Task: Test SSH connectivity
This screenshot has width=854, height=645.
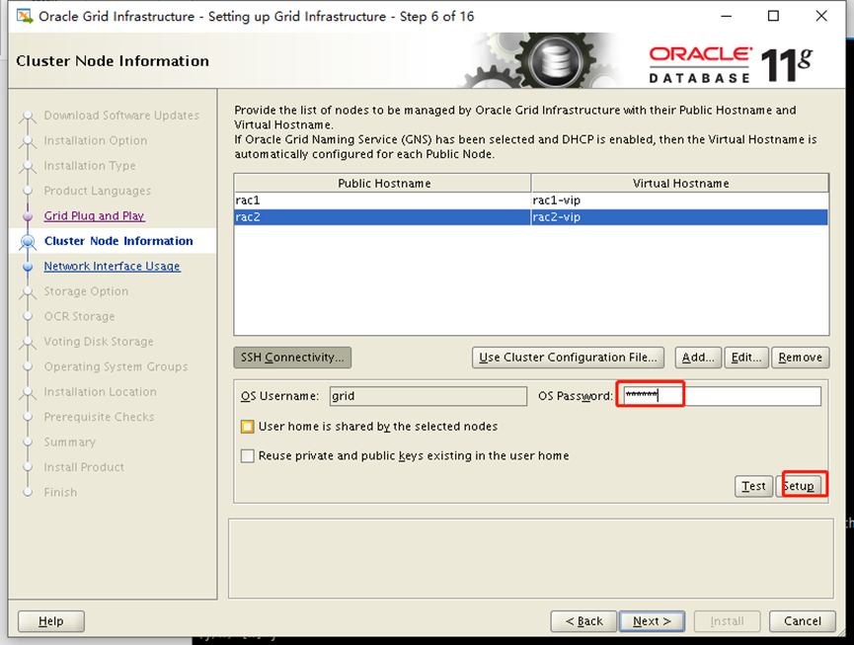Action: tap(753, 486)
